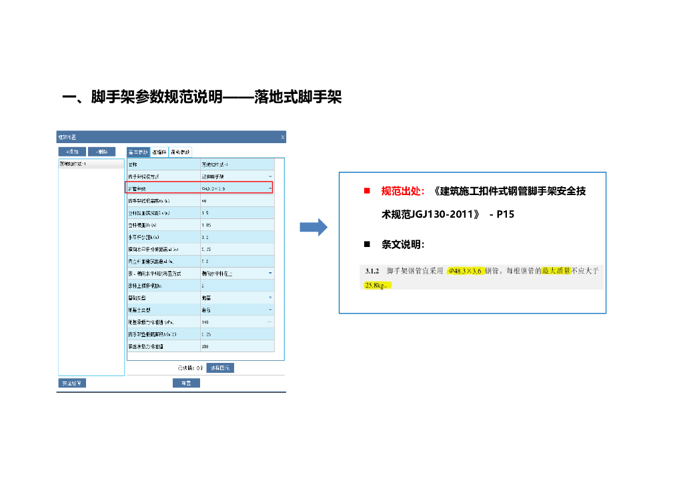Click the 水平杆步距 value 1.2 field
This screenshot has width=683, height=482.
[236, 237]
